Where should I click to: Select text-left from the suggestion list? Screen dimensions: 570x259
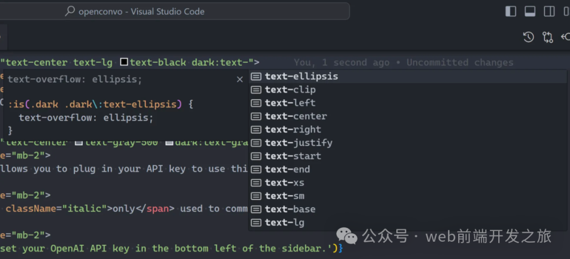point(290,103)
